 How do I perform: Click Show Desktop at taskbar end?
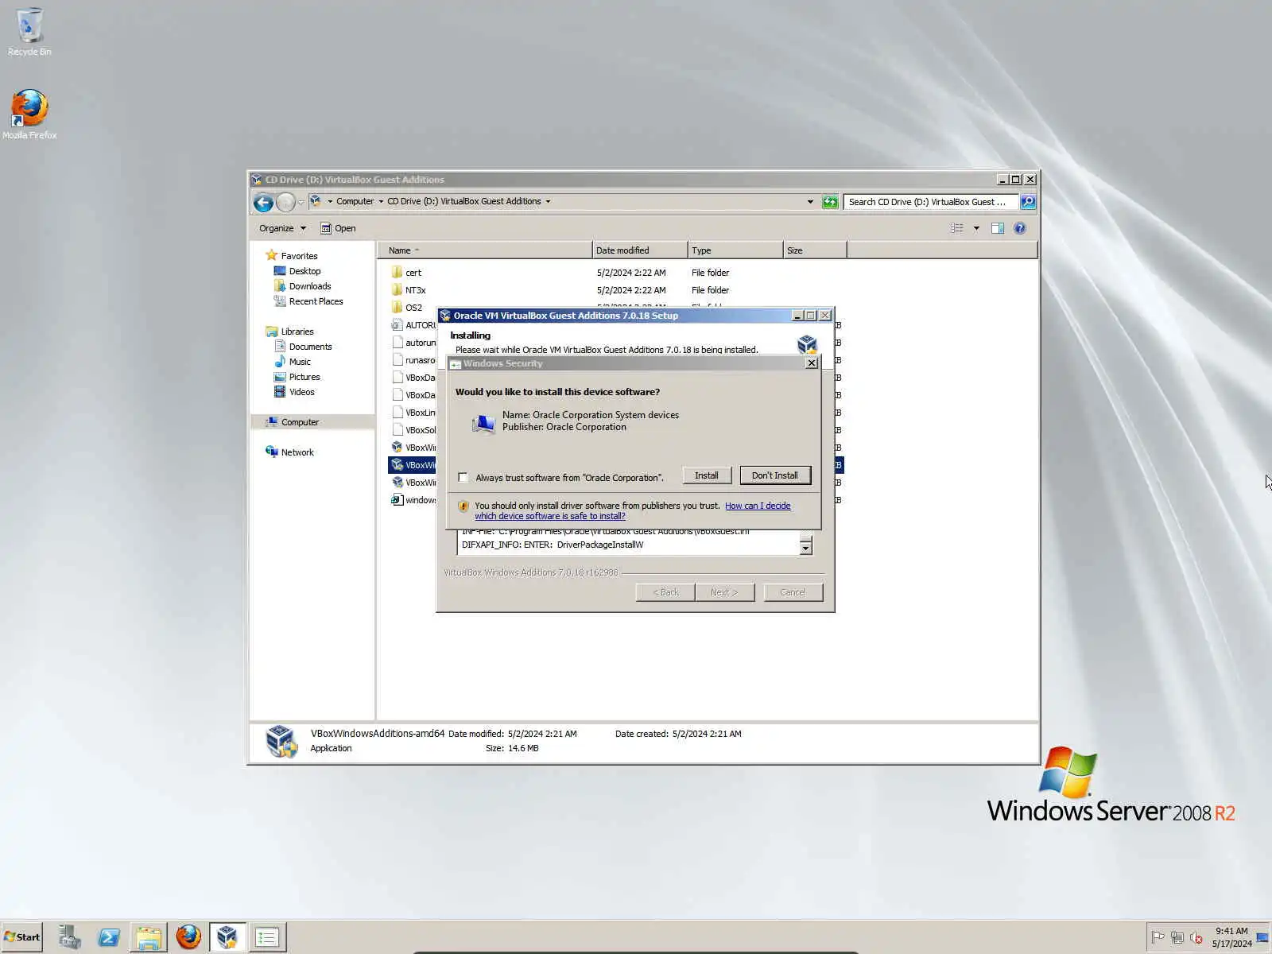(1262, 937)
